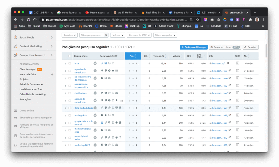Image resolution: width=279 pixels, height=167 pixels.
Task: Expand the 'brsa' keyword row
Action: tap(65, 64)
